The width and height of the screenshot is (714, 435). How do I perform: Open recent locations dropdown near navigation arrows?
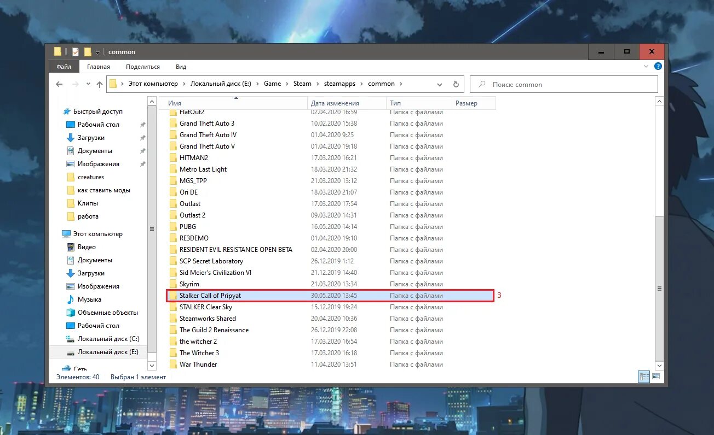[88, 84]
